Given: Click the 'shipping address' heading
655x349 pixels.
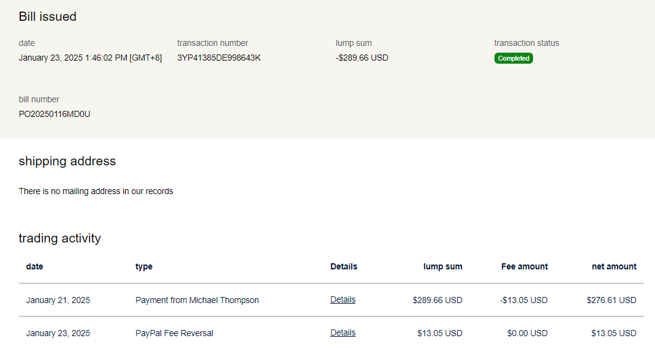Looking at the screenshot, I should [67, 161].
